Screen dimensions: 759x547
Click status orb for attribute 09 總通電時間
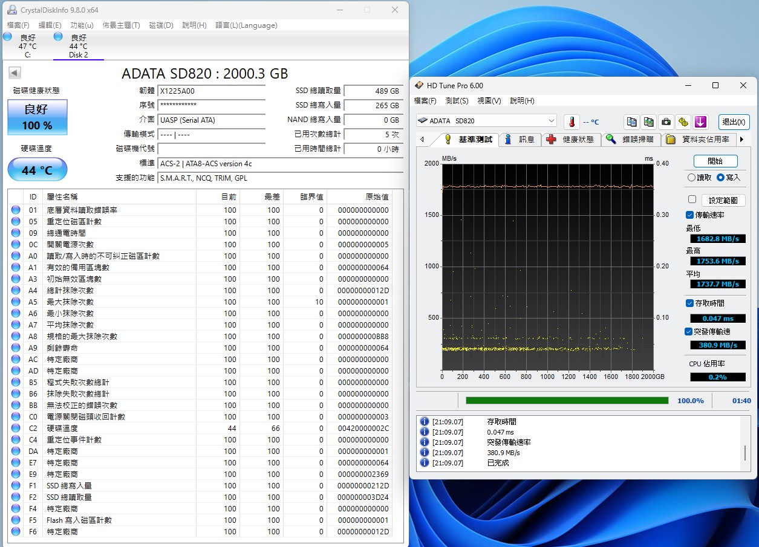click(x=16, y=233)
